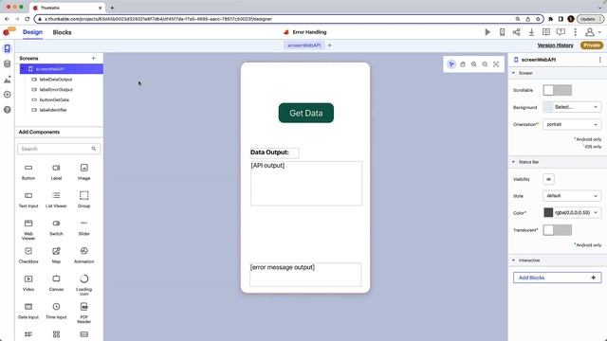607x341 pixels.
Task: Open the user account menu
Action: [x=592, y=32]
